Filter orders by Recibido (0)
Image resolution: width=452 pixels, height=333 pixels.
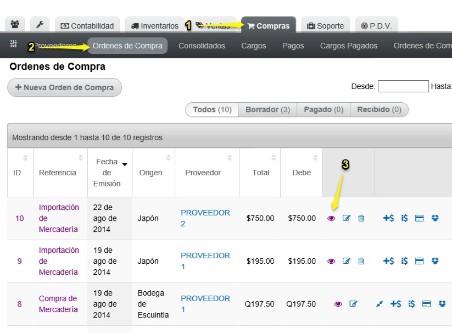[379, 109]
